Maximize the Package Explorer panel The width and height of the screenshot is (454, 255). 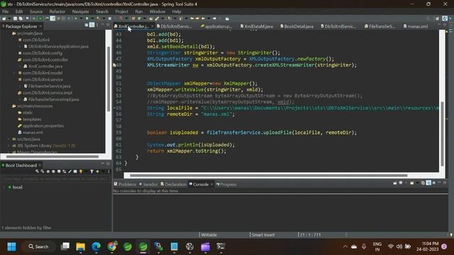click(108, 25)
